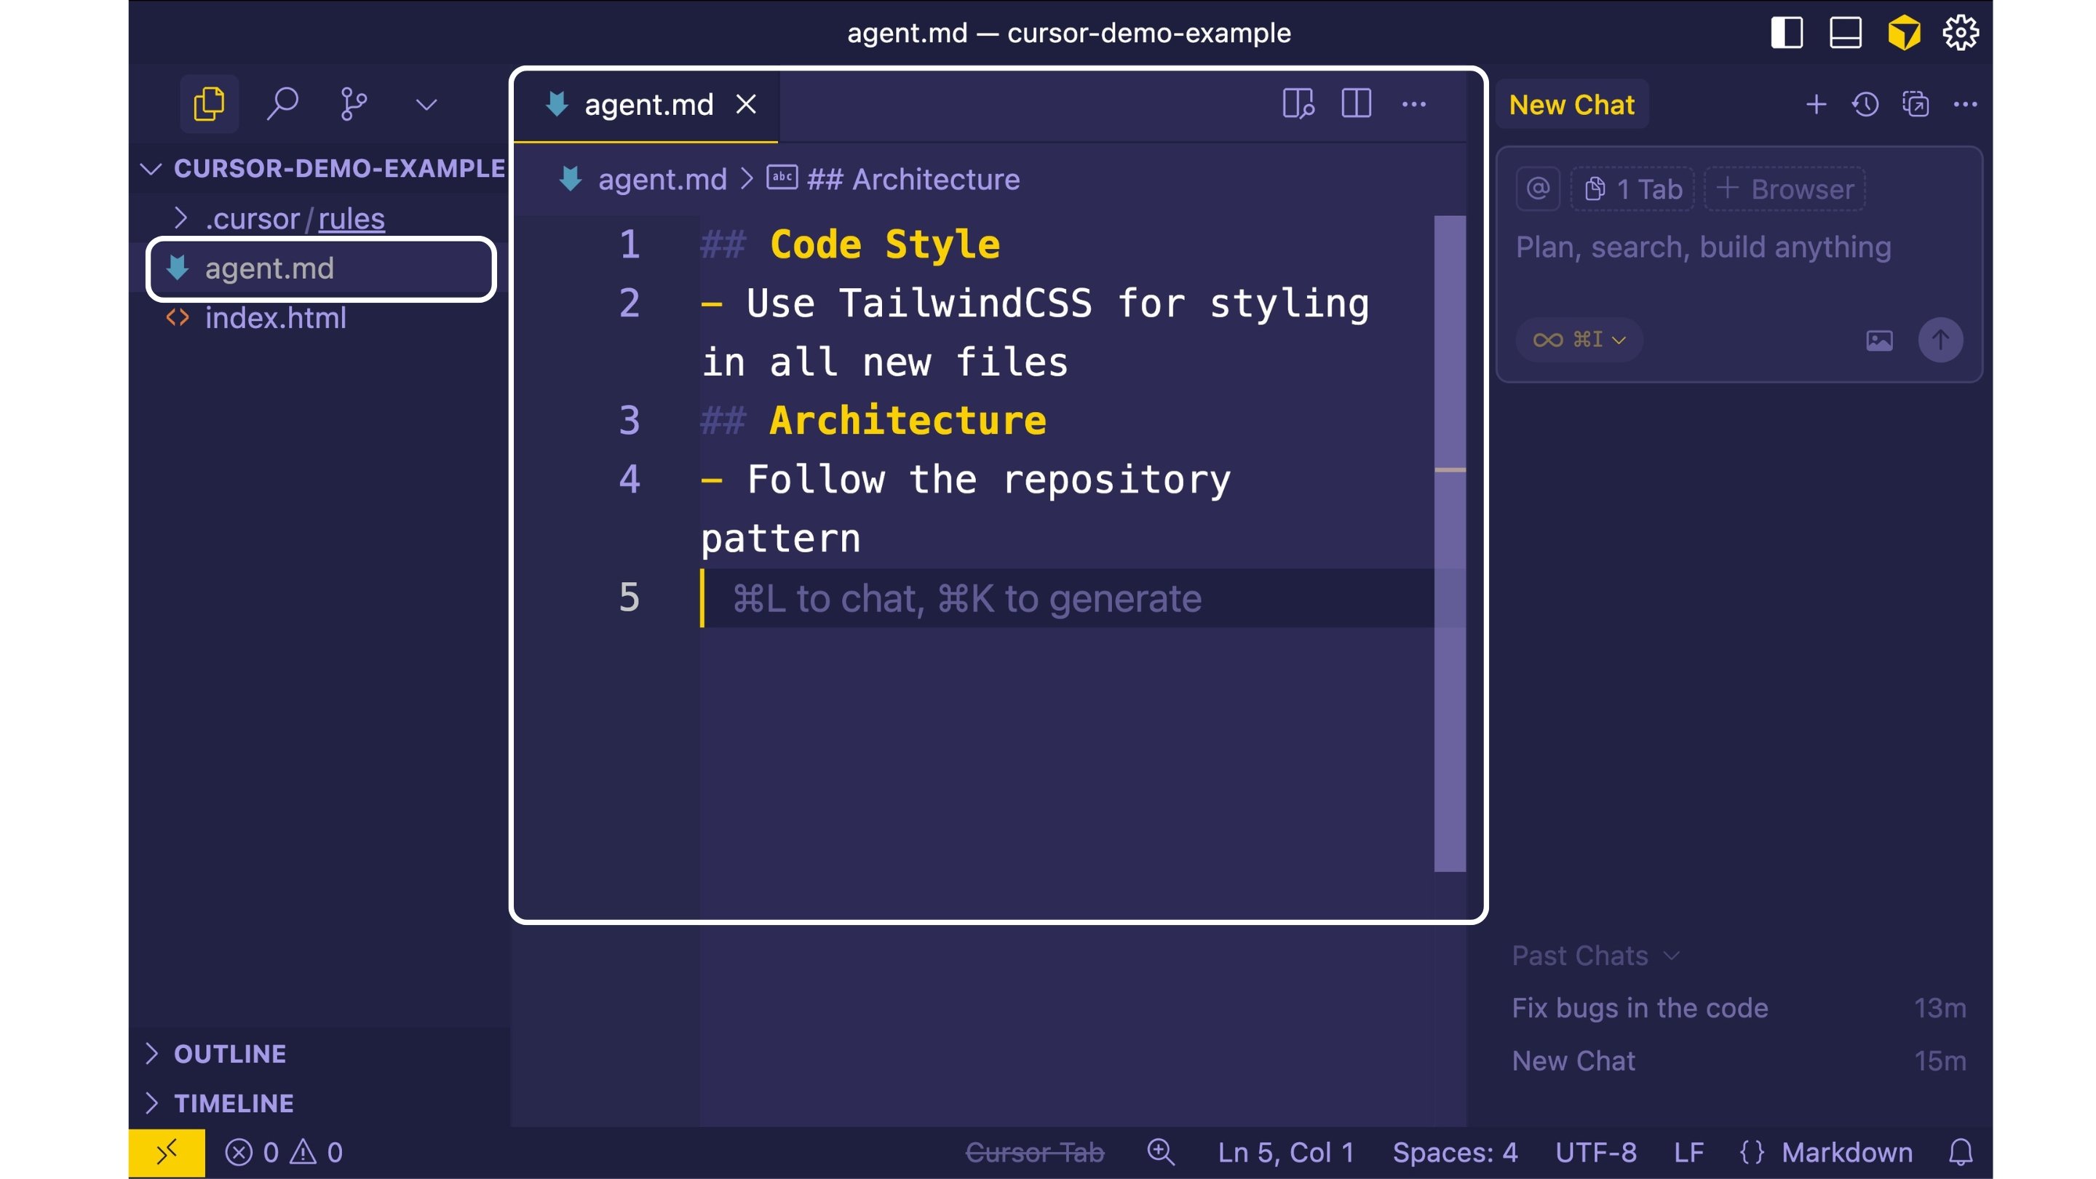Click the attach image icon in chat
The height and width of the screenshot is (1179, 2096).
pyautogui.click(x=1878, y=340)
